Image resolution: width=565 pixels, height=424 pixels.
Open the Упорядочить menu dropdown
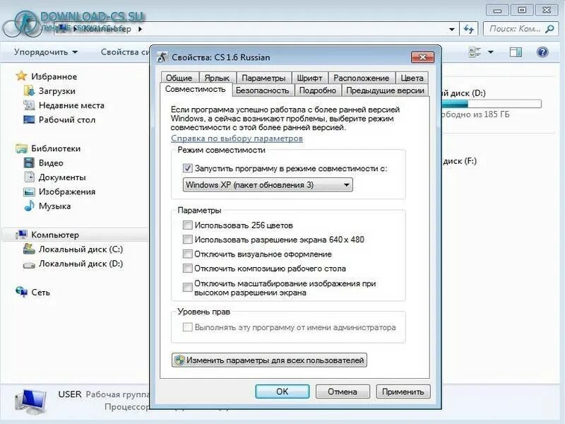tap(46, 52)
